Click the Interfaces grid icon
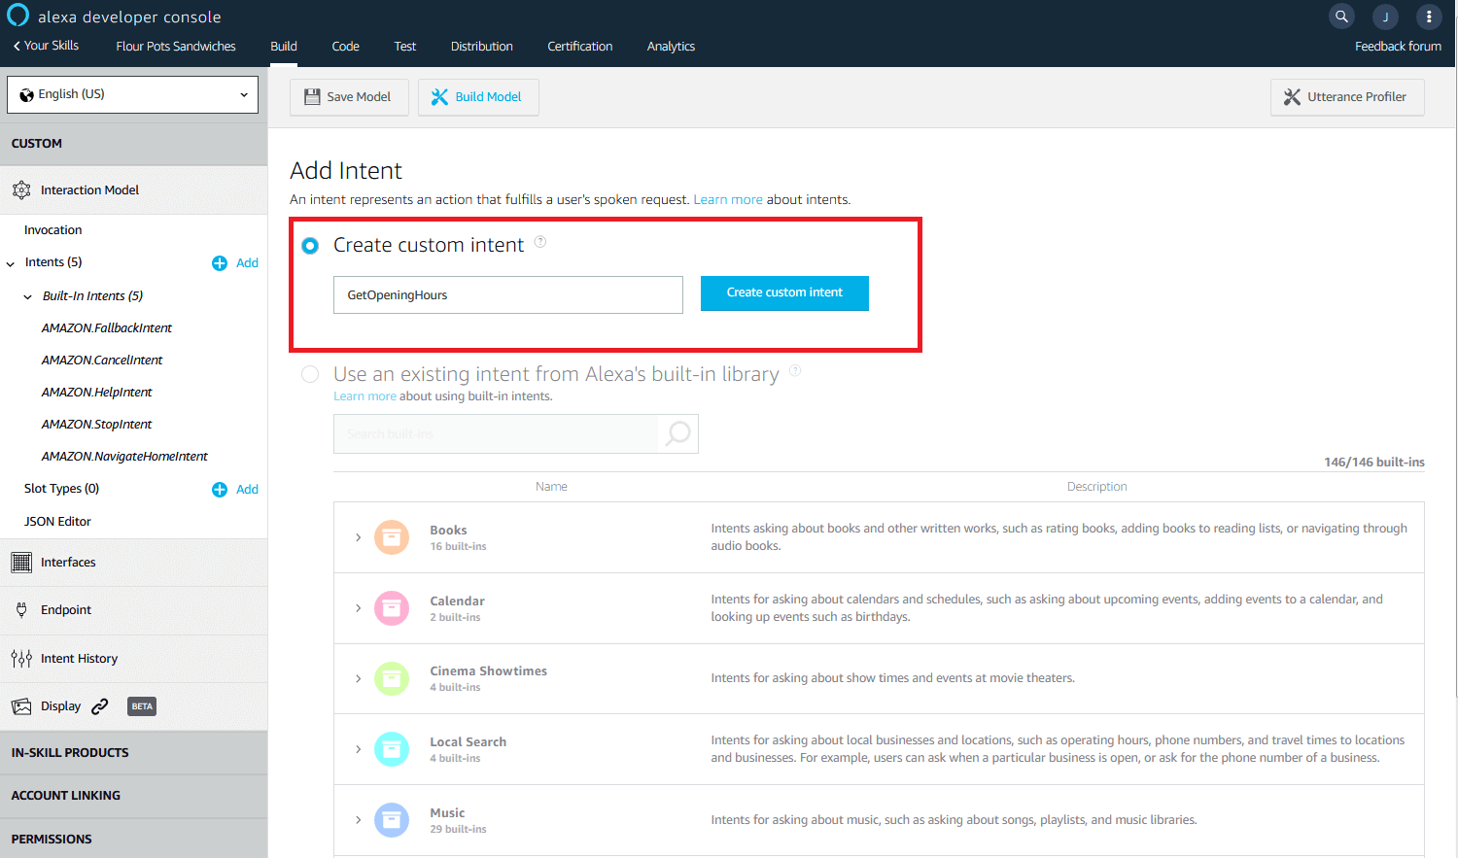The height and width of the screenshot is (858, 1458). 21,563
